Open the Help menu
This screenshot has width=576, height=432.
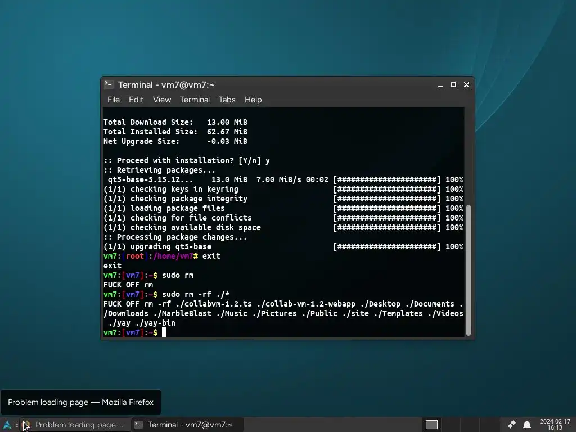[253, 100]
